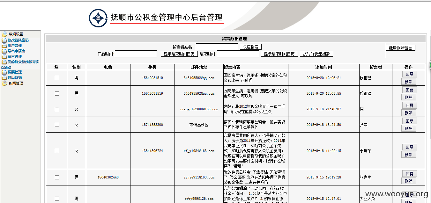Reply to 张威's rental question
Viewport: 431px width, 203px height.
409,121
